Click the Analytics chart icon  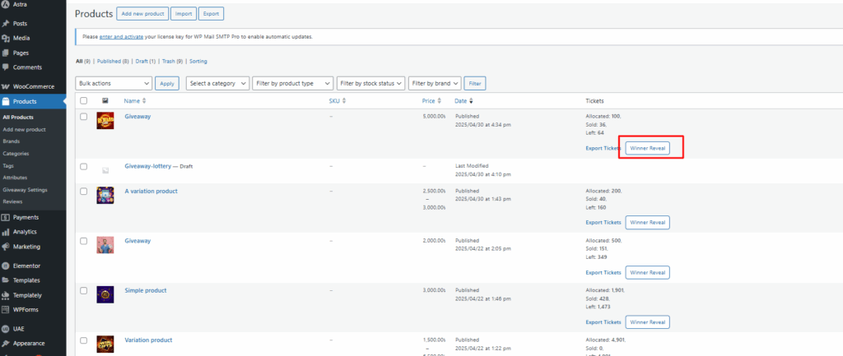click(x=6, y=232)
